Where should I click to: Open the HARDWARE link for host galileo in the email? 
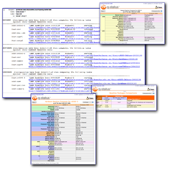[x=60, y=87]
